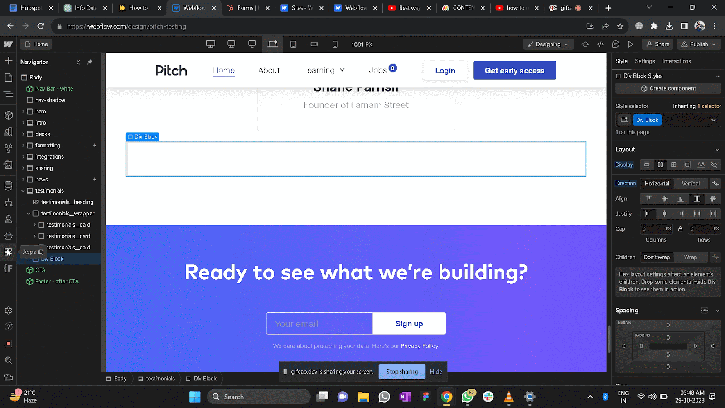
Task: Open the Apps panel icon
Action: [x=8, y=252]
